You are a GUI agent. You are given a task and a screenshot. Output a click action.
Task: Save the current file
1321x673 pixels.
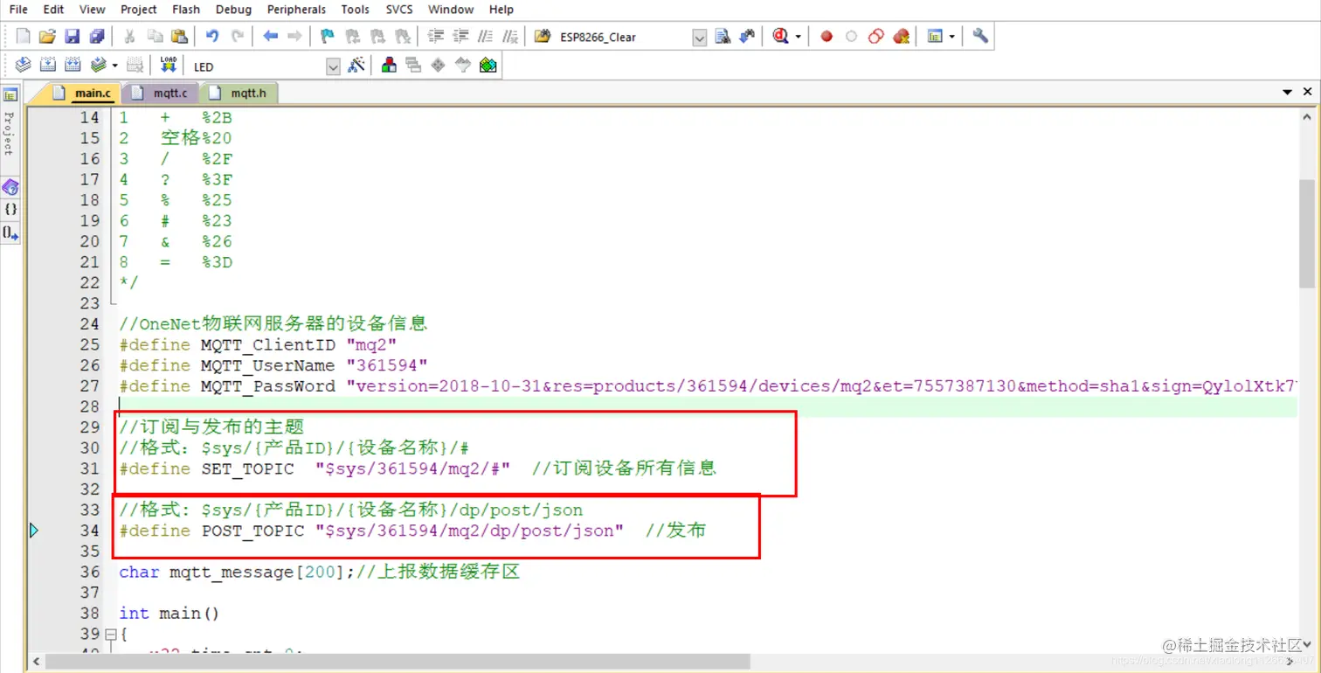pyautogui.click(x=73, y=37)
